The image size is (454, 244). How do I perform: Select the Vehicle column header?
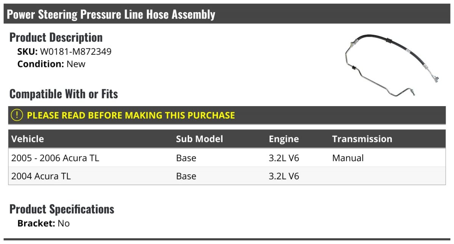[28, 139]
